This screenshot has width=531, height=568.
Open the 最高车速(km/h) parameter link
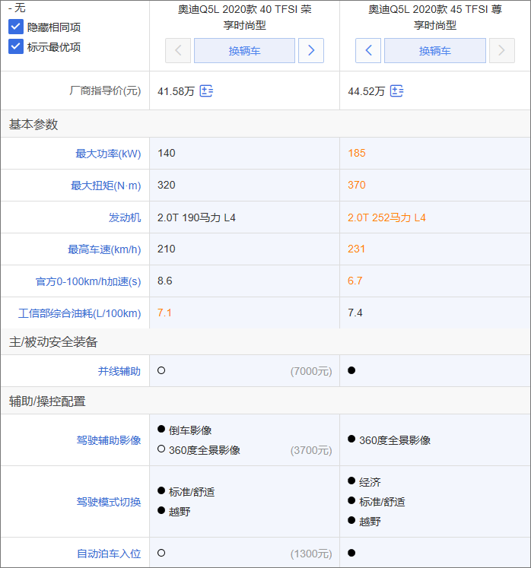coord(104,249)
